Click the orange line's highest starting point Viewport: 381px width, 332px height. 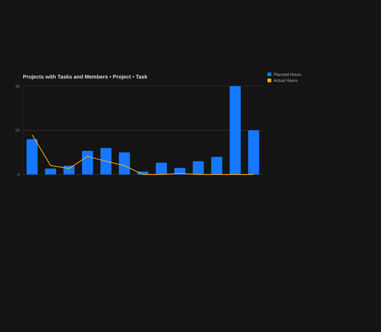(x=32, y=135)
